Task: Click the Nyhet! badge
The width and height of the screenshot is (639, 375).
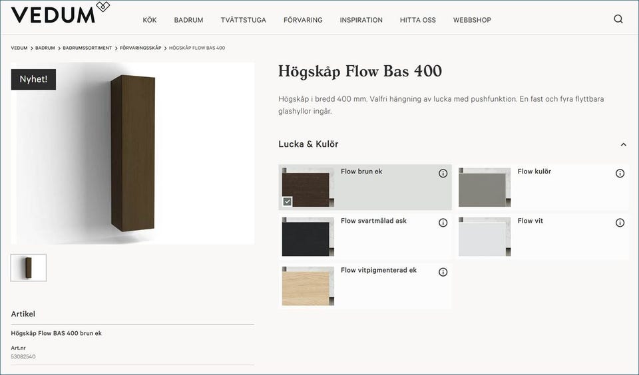Action: pos(33,79)
